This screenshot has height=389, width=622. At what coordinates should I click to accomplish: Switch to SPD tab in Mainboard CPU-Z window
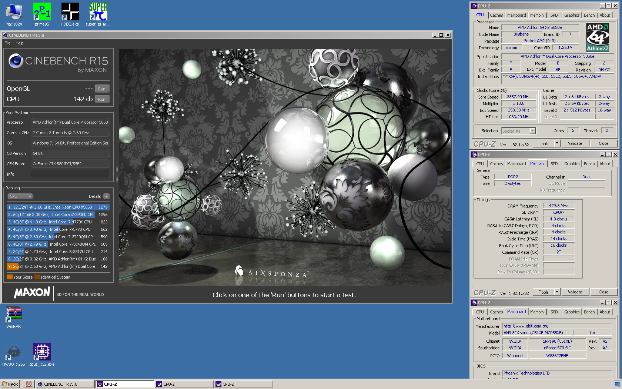[554, 312]
